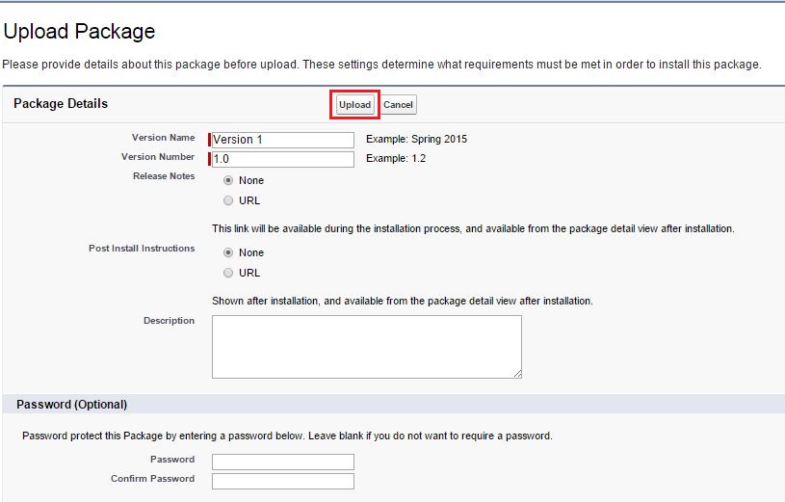Select None for Release Notes

pyautogui.click(x=228, y=180)
